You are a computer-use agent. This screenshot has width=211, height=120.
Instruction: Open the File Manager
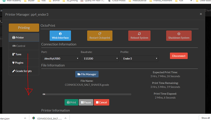click(87, 74)
